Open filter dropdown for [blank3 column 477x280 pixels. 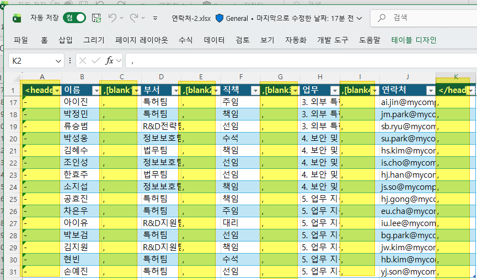tap(295, 90)
